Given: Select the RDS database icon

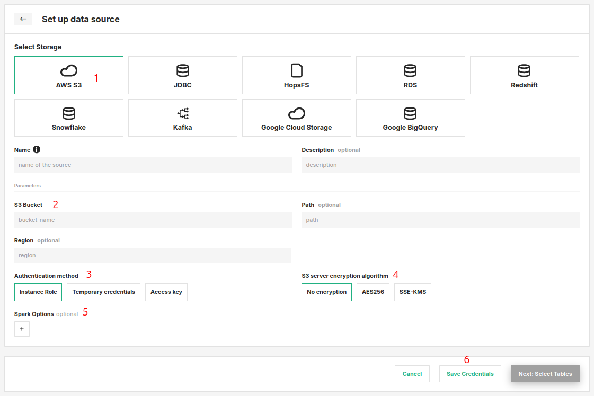Looking at the screenshot, I should pyautogui.click(x=410, y=70).
